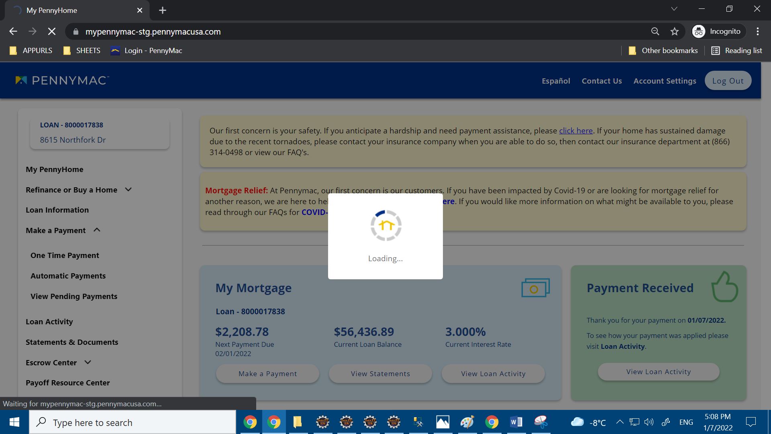Click the PennyMac logo in header
771x434 pixels.
click(x=62, y=80)
